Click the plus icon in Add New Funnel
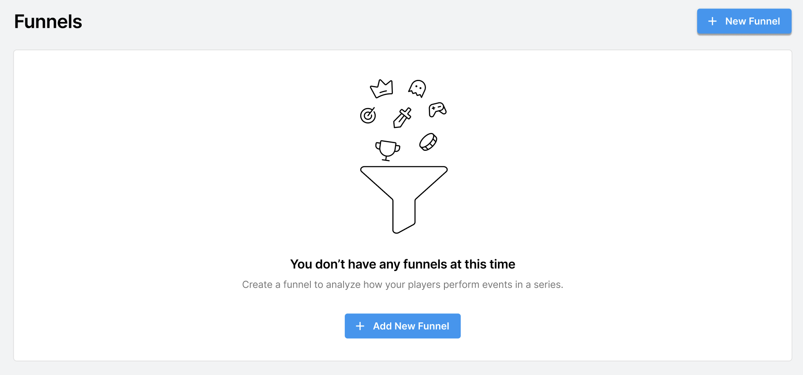 point(360,326)
